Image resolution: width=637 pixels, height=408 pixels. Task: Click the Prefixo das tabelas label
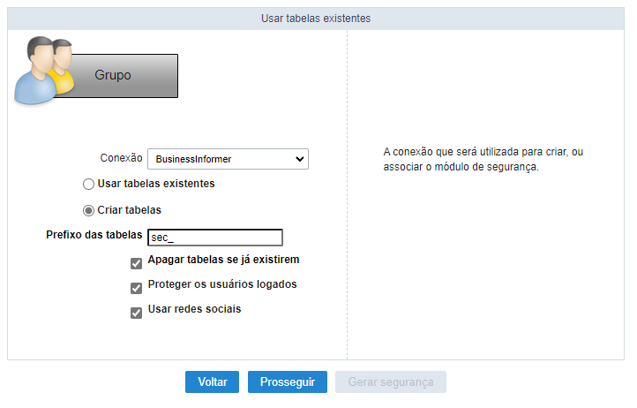(94, 235)
